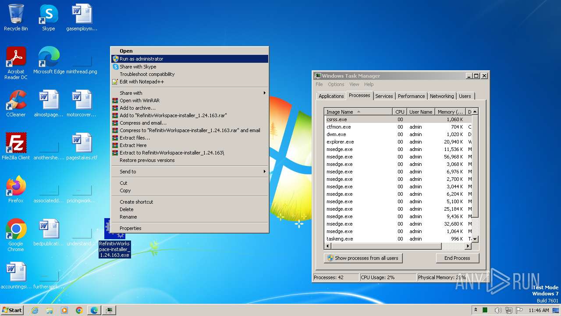This screenshot has height=316, width=561.
Task: Open Windows Explorer folder on taskbar
Action: pyautogui.click(x=50, y=310)
